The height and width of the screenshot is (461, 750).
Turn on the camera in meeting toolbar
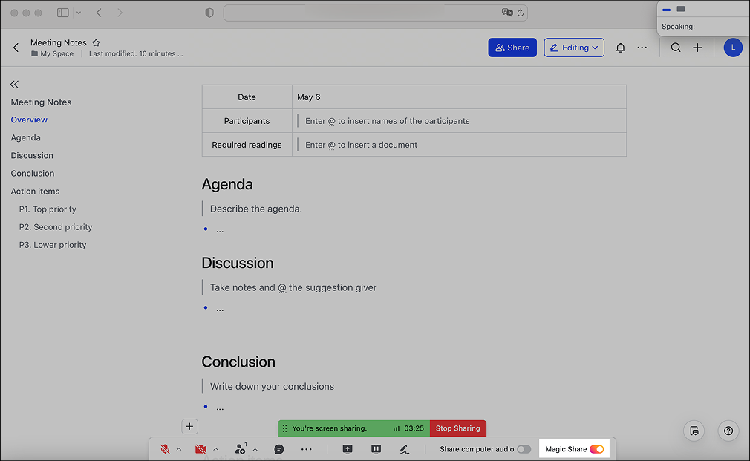click(x=200, y=449)
